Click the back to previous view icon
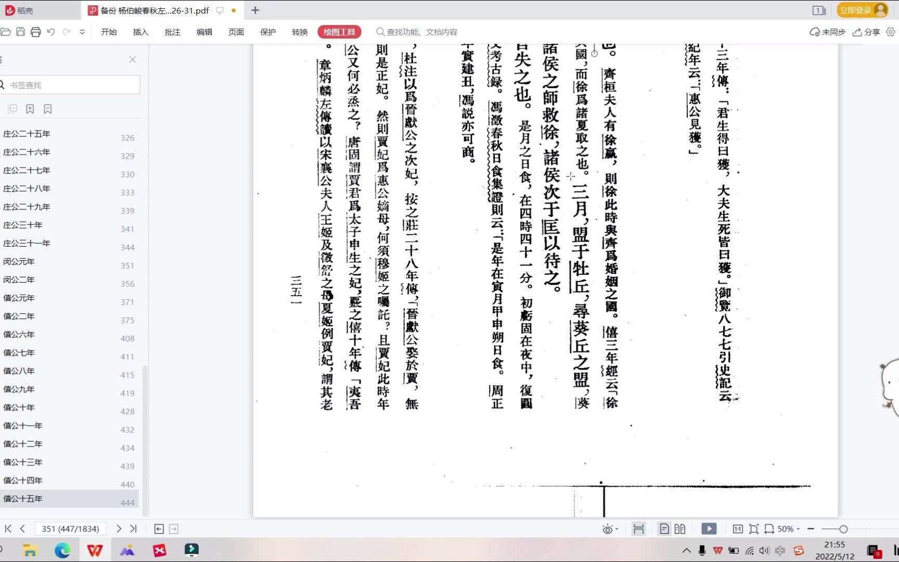This screenshot has width=899, height=562. pos(159,529)
